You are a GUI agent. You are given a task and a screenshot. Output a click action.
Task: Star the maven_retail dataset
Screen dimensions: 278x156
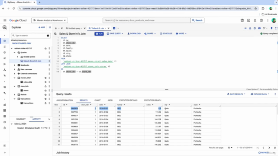coord(45,78)
